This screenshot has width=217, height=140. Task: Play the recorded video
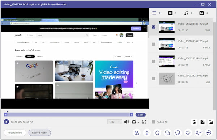6,122
